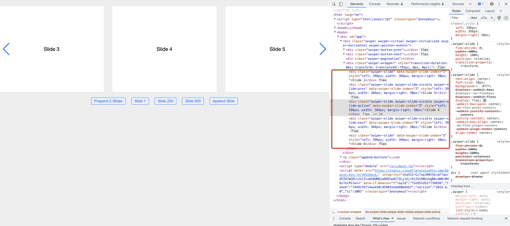The image size is (510, 226).
Task: Open DevTools settings gear
Action: click(x=492, y=4)
